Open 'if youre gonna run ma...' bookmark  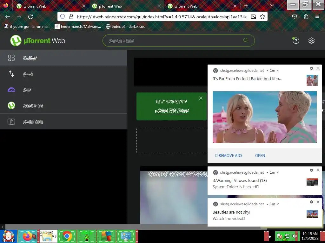(27, 27)
